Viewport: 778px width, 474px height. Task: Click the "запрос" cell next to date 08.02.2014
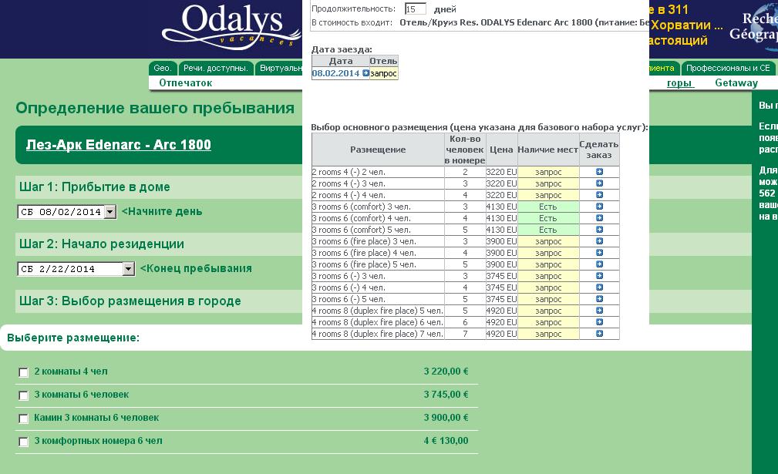click(x=383, y=73)
